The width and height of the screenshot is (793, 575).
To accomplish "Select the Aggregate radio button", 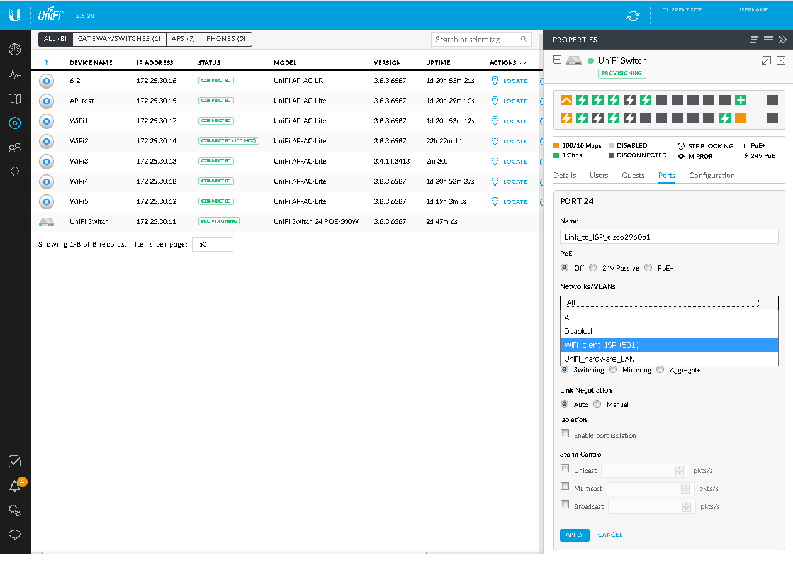I will [x=660, y=370].
